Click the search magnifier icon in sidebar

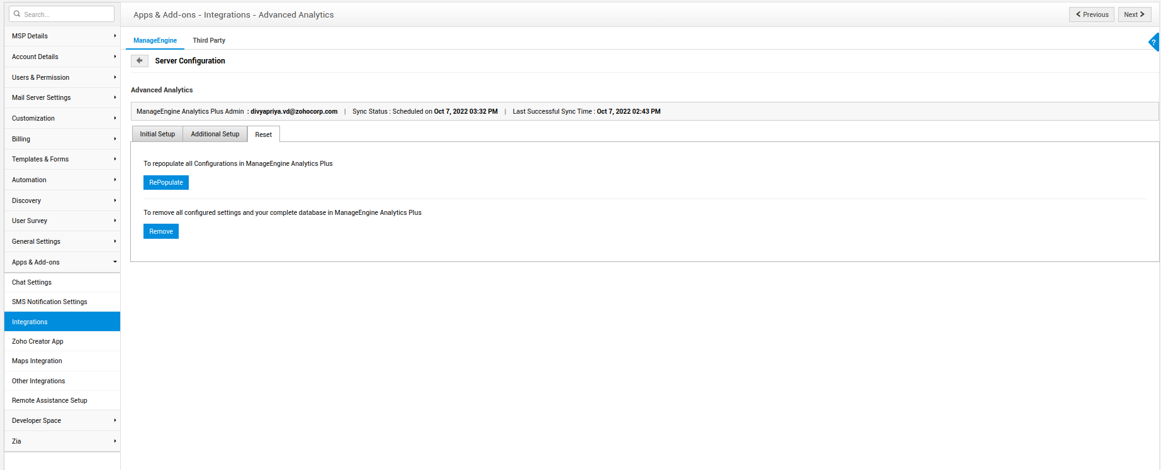pyautogui.click(x=17, y=14)
